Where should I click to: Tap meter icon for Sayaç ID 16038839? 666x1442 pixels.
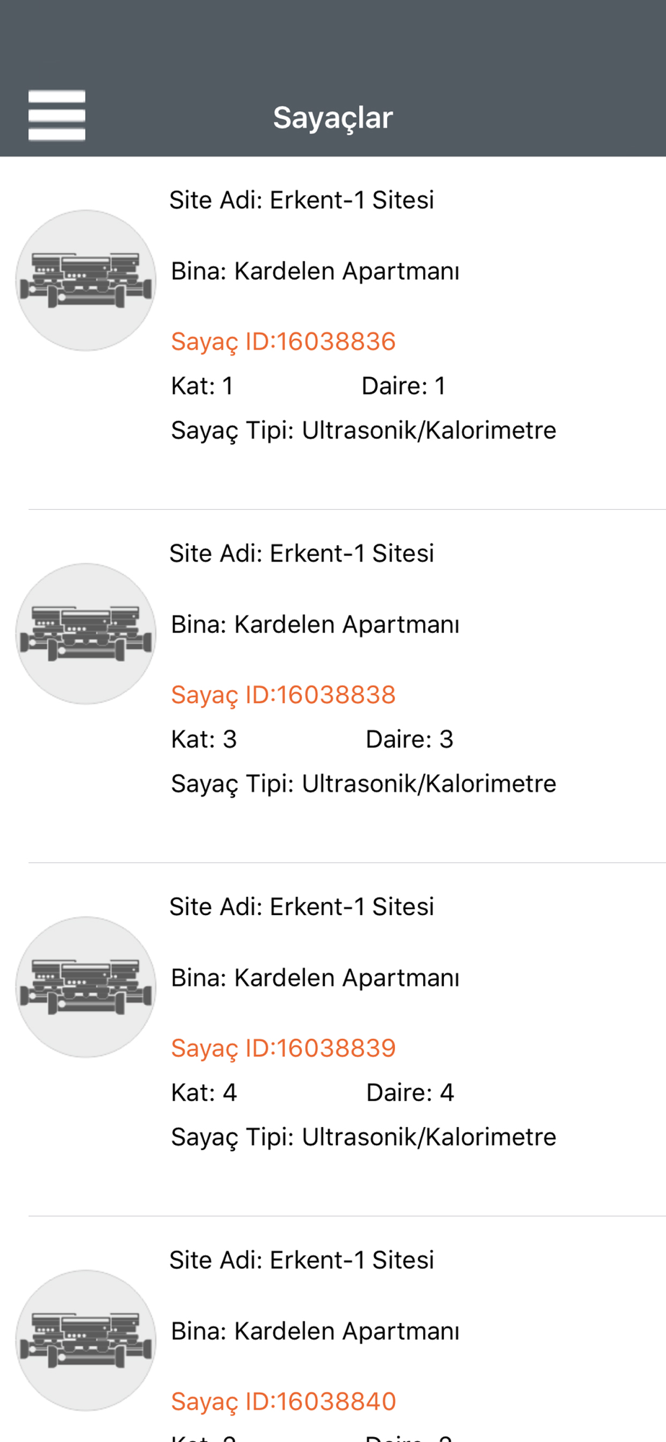86,987
